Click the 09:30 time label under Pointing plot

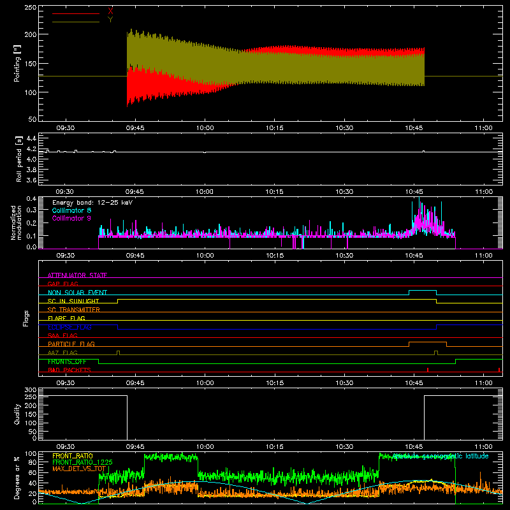pos(66,128)
